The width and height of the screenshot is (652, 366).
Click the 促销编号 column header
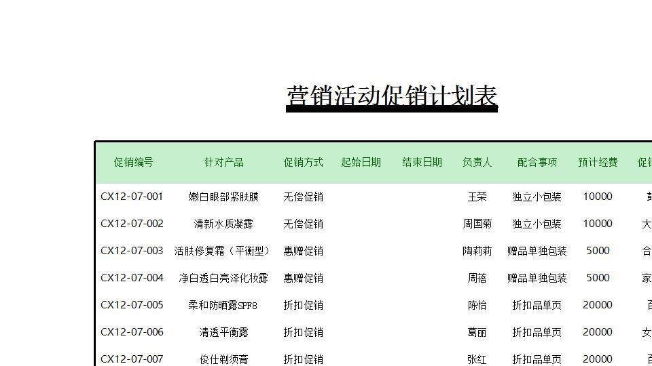coord(134,162)
